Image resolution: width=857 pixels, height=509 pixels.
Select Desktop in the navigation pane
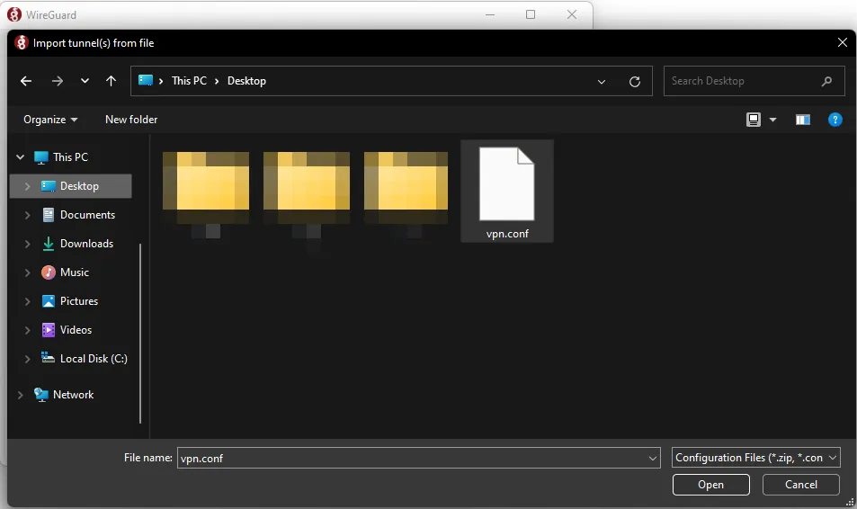coord(79,186)
